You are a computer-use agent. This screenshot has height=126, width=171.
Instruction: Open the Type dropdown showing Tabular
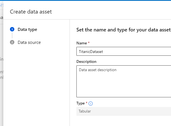124,111
